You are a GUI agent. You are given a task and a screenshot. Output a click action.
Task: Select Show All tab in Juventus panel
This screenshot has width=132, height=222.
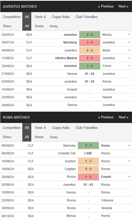click(27, 26)
